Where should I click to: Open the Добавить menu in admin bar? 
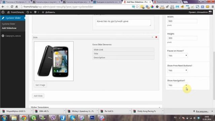click(x=48, y=12)
